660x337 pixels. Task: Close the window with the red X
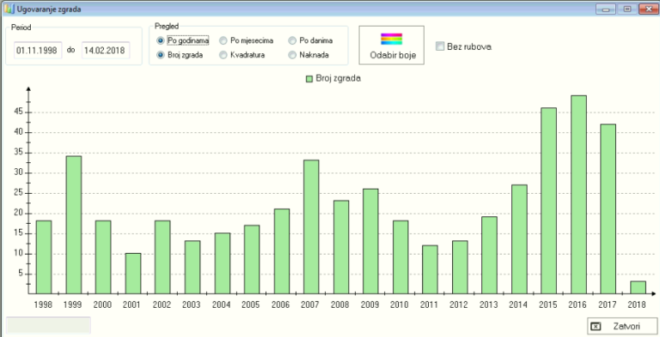click(649, 9)
